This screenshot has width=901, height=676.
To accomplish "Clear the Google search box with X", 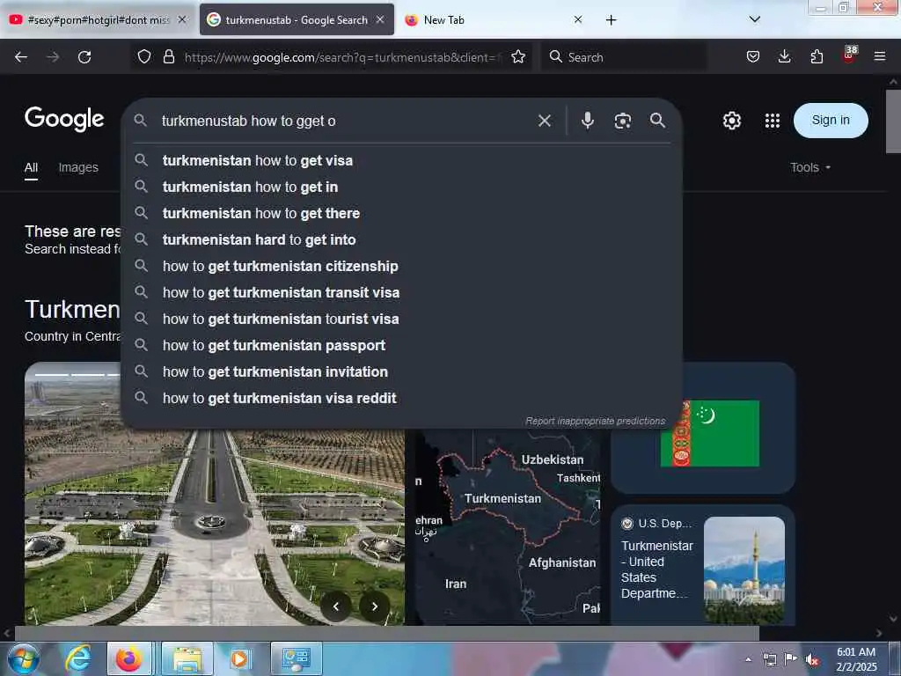I will click(x=544, y=121).
